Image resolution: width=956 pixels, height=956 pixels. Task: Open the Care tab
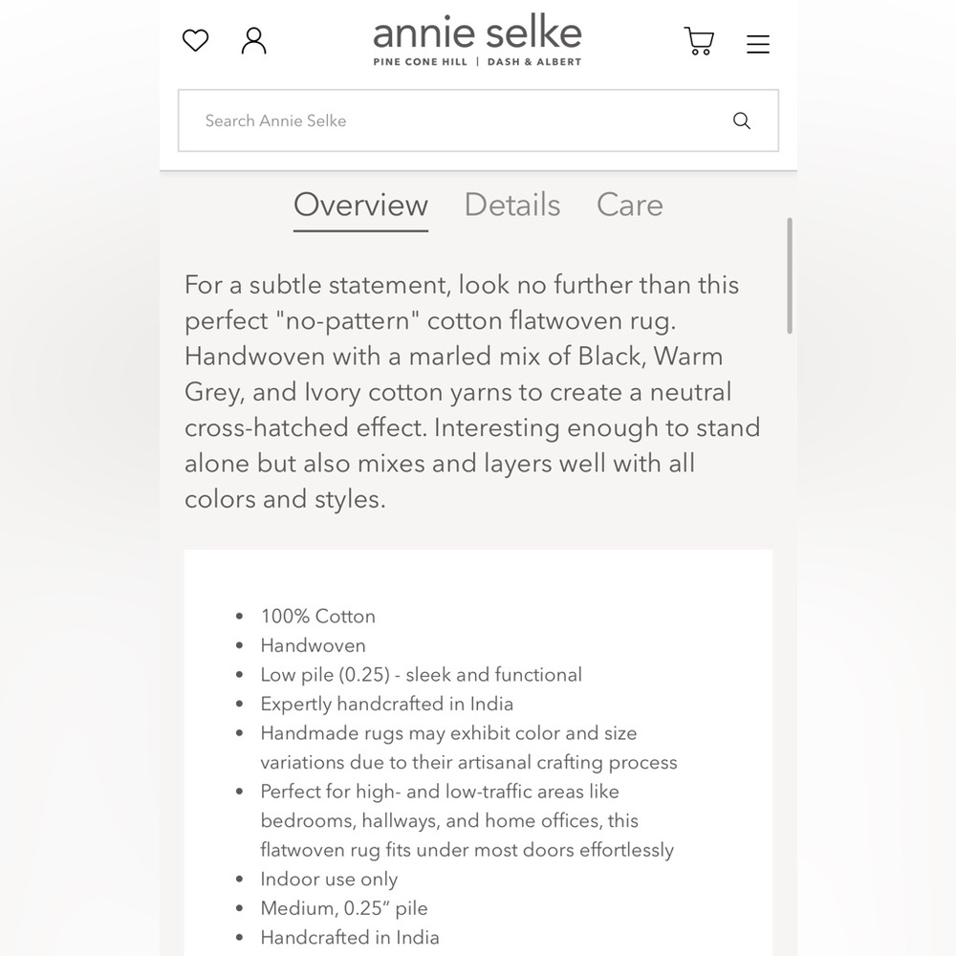[x=629, y=205]
